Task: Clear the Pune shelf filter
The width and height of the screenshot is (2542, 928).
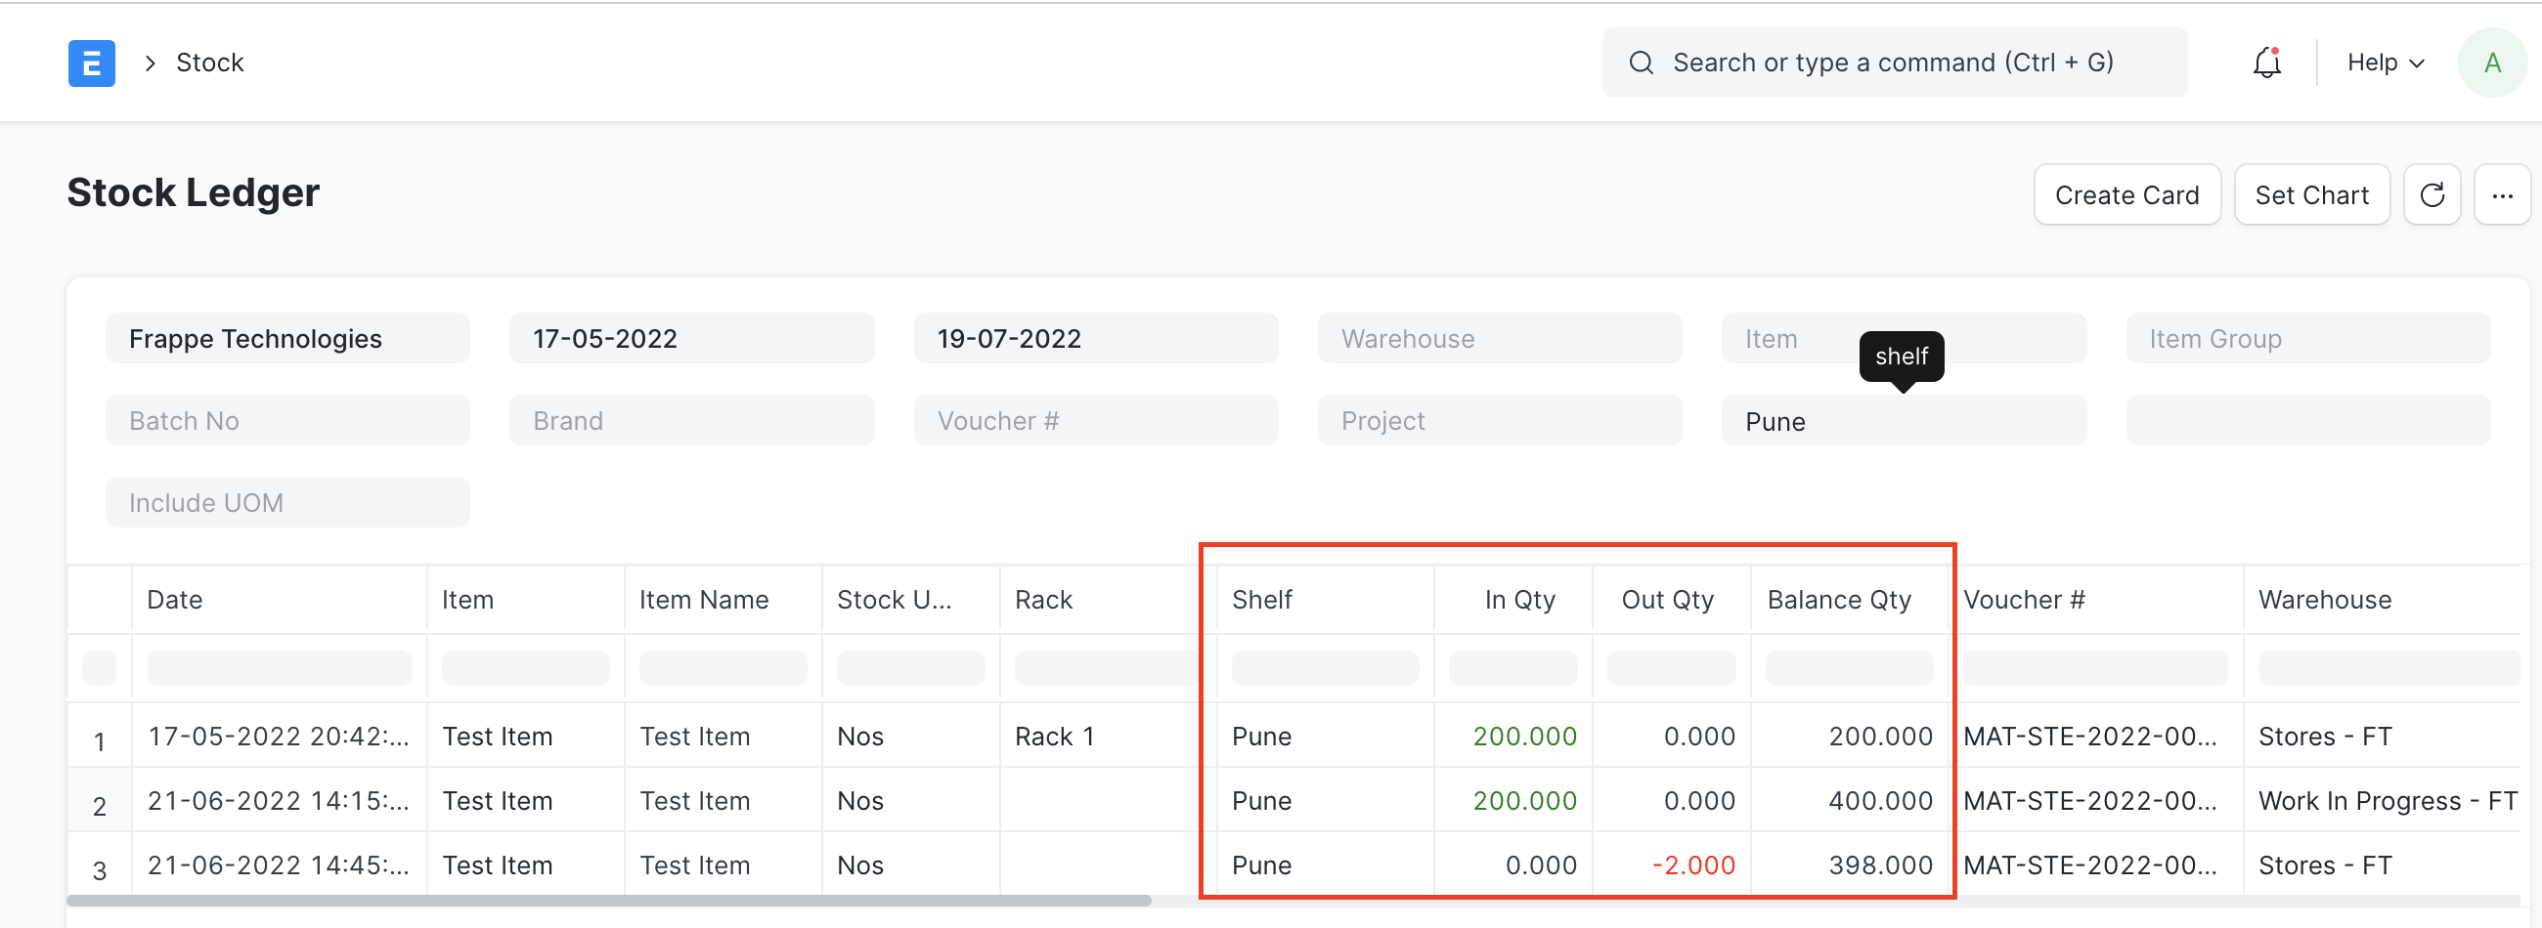Action: pos(1903,421)
